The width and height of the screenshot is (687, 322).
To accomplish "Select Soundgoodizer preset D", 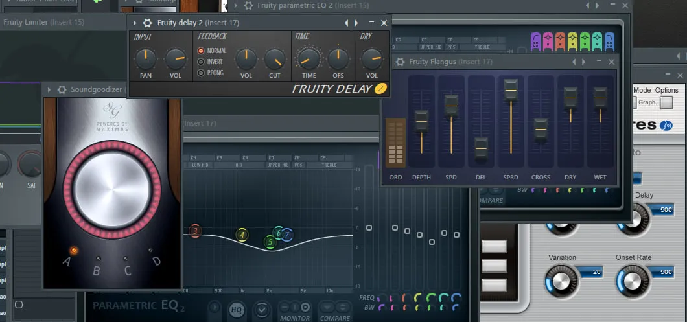I will tap(150, 250).
